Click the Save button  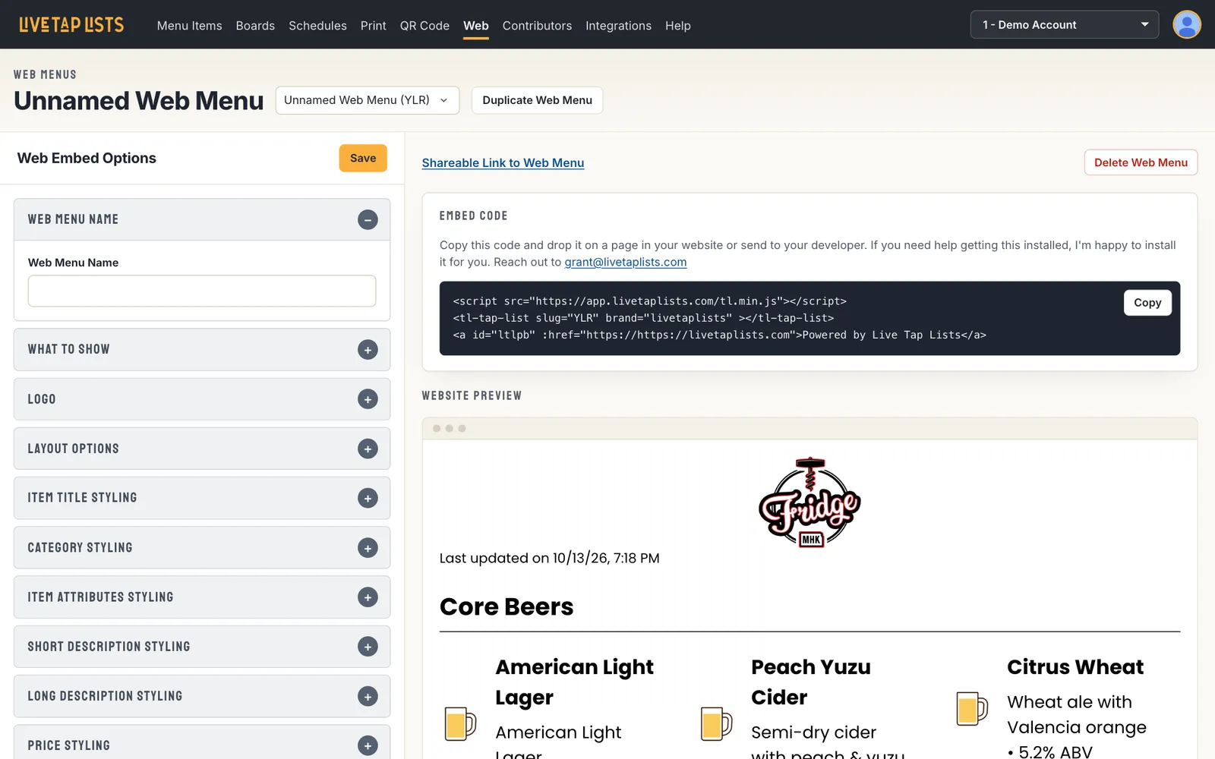363,158
